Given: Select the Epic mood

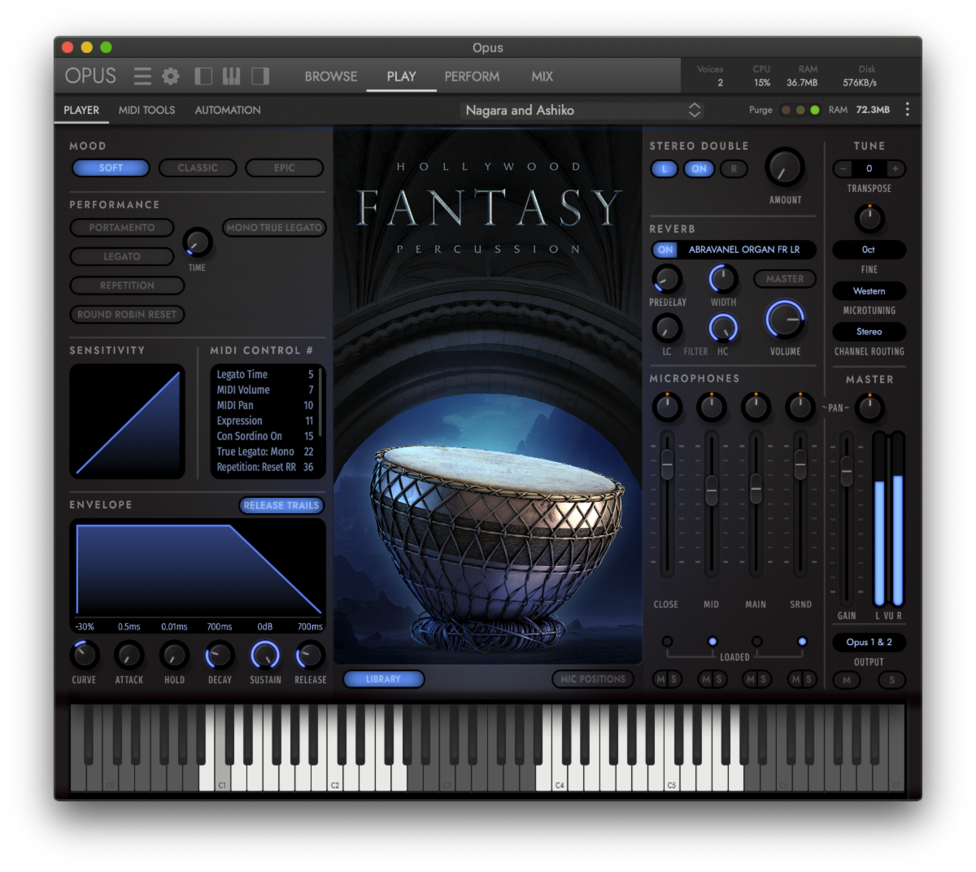Looking at the screenshot, I should pos(285,168).
